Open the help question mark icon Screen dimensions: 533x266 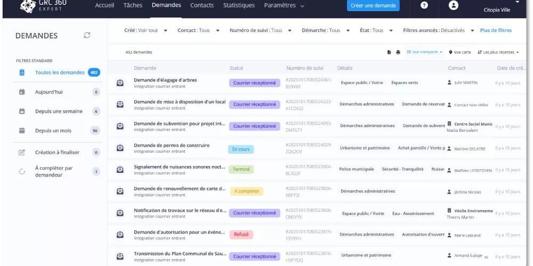(x=424, y=5)
